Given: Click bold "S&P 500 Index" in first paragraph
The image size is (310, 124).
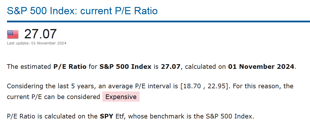Looking at the screenshot, I should tap(125, 67).
